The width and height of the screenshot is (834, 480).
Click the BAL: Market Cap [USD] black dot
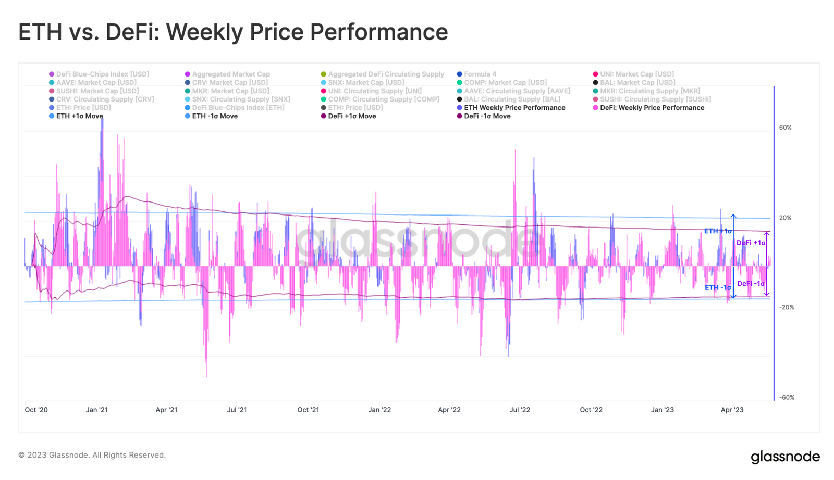coord(595,83)
